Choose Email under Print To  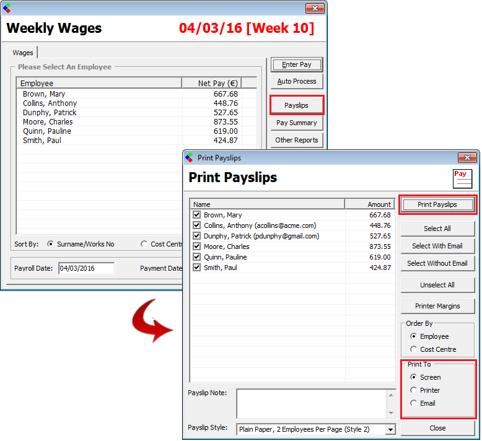coord(414,403)
